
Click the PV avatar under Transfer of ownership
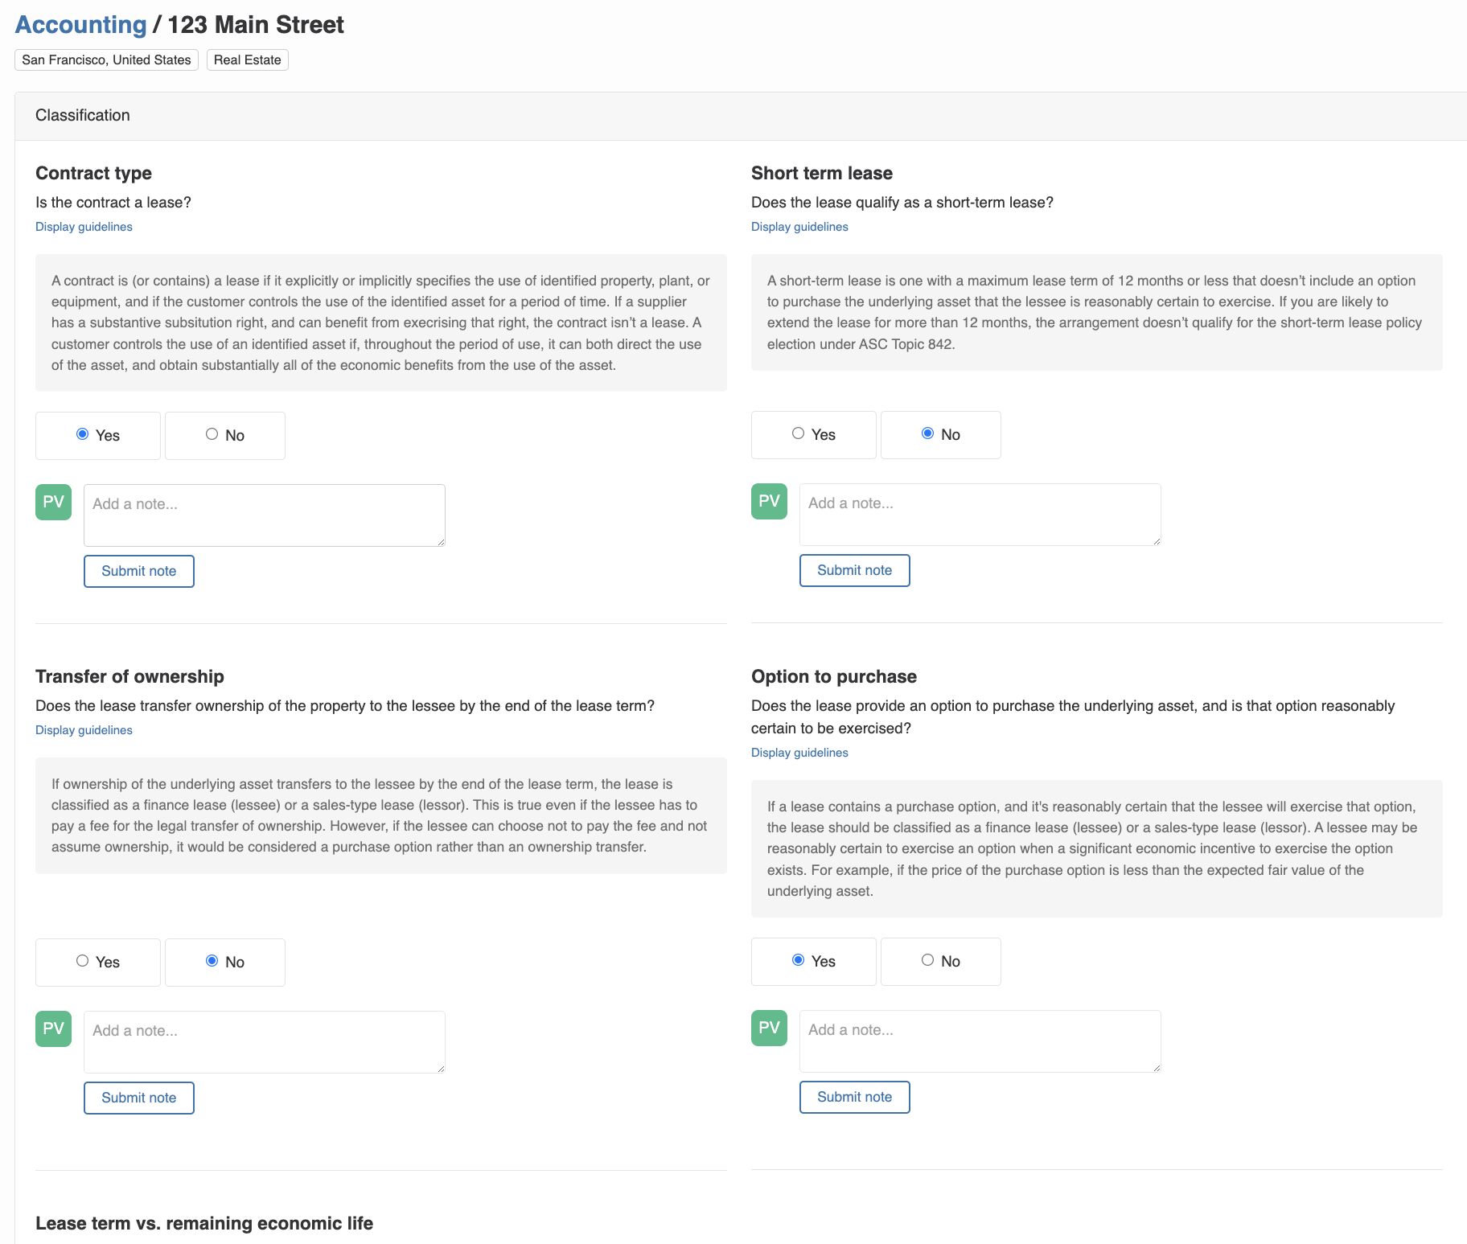pos(52,1028)
